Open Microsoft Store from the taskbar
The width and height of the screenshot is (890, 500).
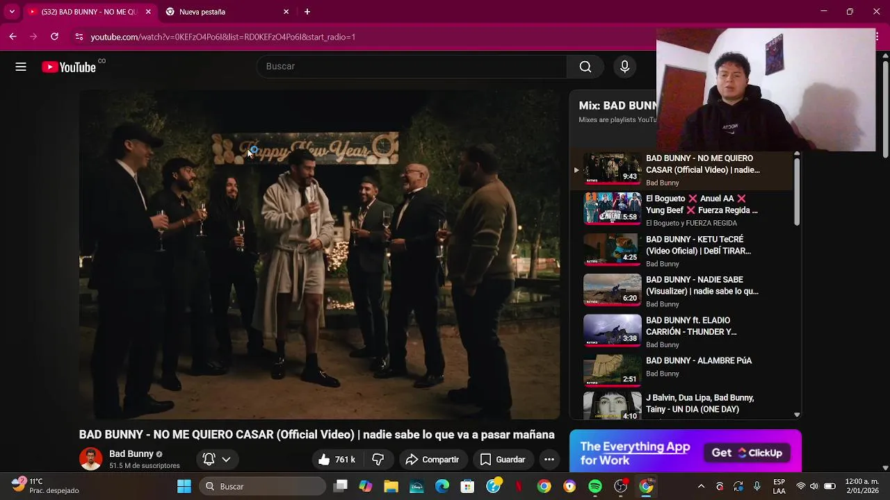[x=467, y=487]
